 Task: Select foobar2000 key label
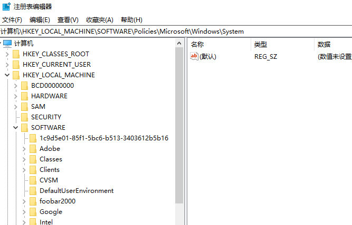pos(58,201)
